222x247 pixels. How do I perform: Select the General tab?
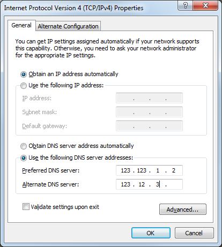(x=21, y=25)
